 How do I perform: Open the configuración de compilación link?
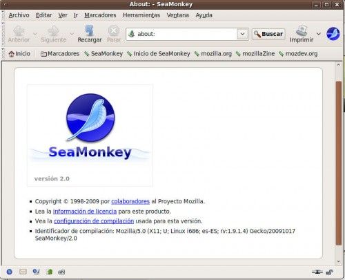point(94,221)
